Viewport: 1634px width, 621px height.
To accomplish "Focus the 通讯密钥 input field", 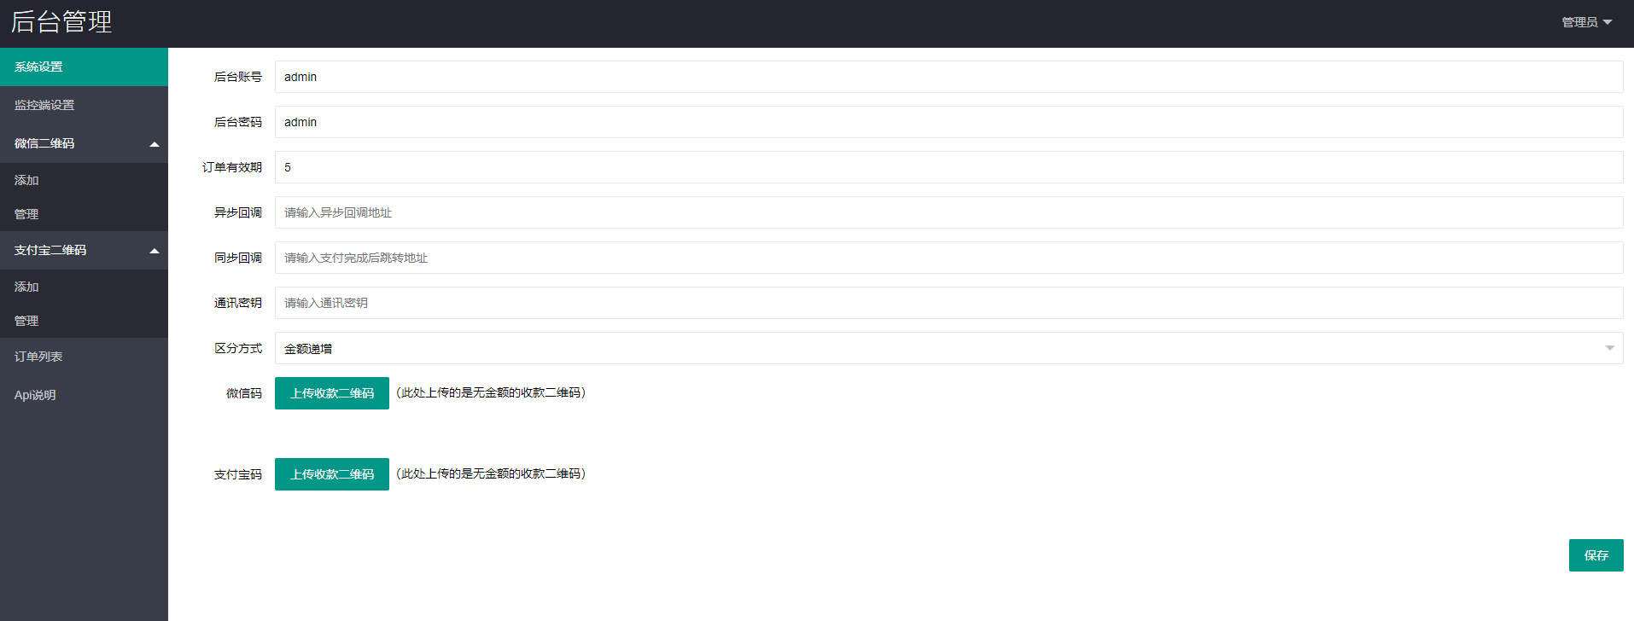I will [x=948, y=303].
